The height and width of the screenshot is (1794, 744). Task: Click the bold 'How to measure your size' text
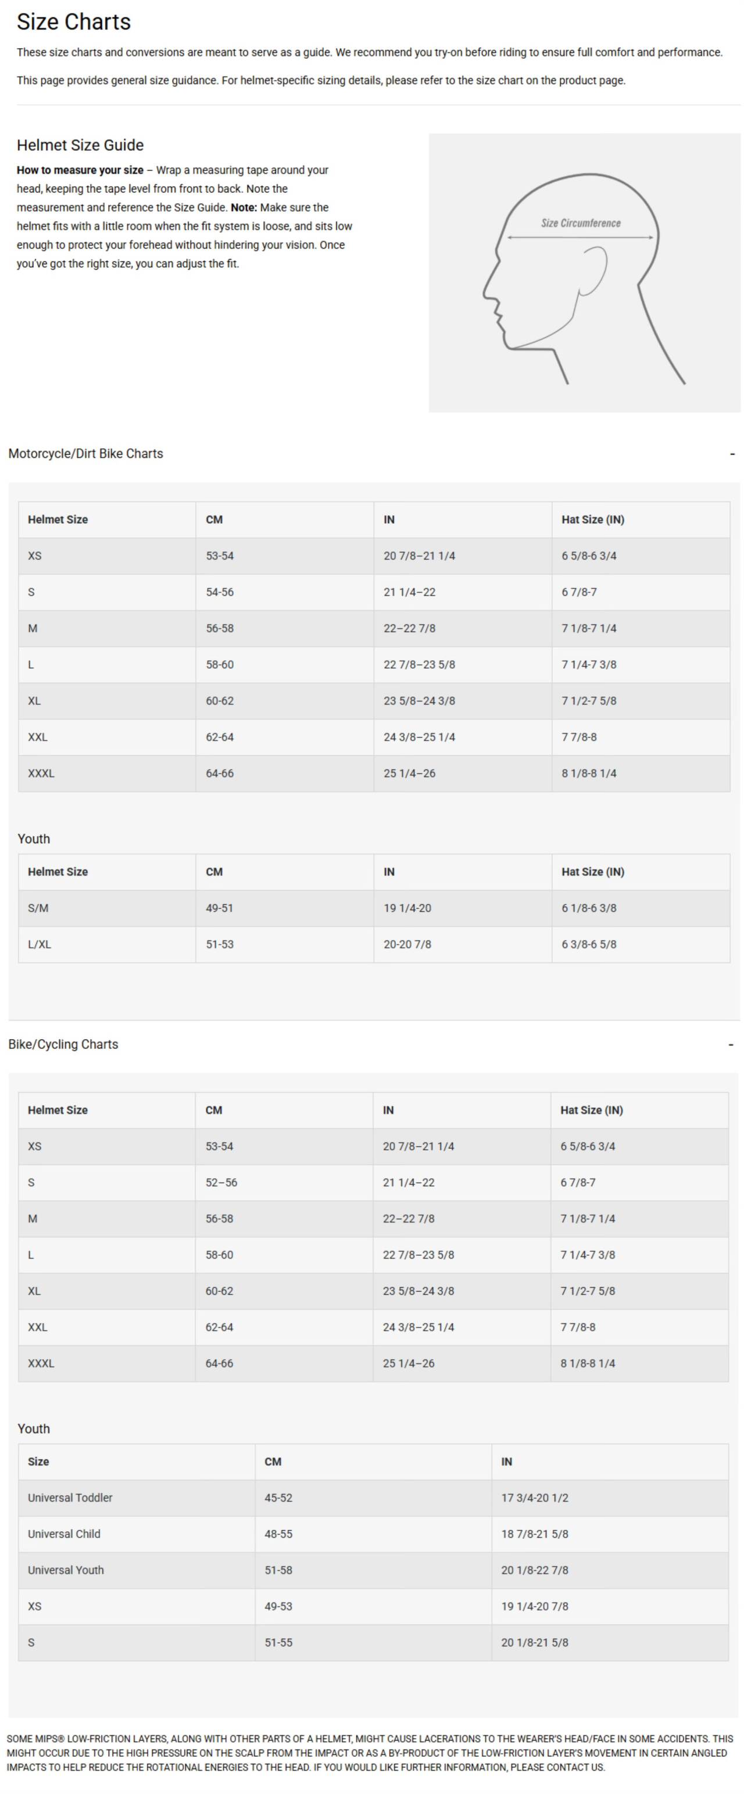tap(80, 170)
